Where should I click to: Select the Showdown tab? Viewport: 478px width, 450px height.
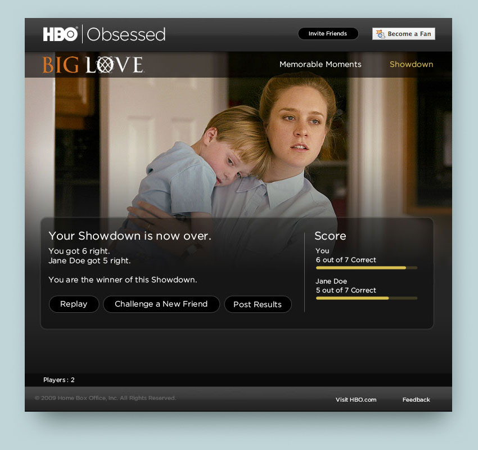click(411, 64)
